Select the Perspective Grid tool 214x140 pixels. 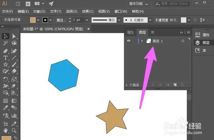[14, 93]
